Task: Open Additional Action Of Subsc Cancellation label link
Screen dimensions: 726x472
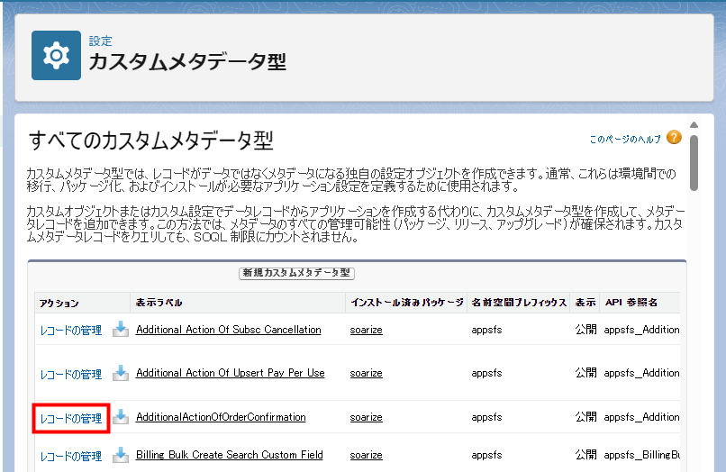Action: 228,330
